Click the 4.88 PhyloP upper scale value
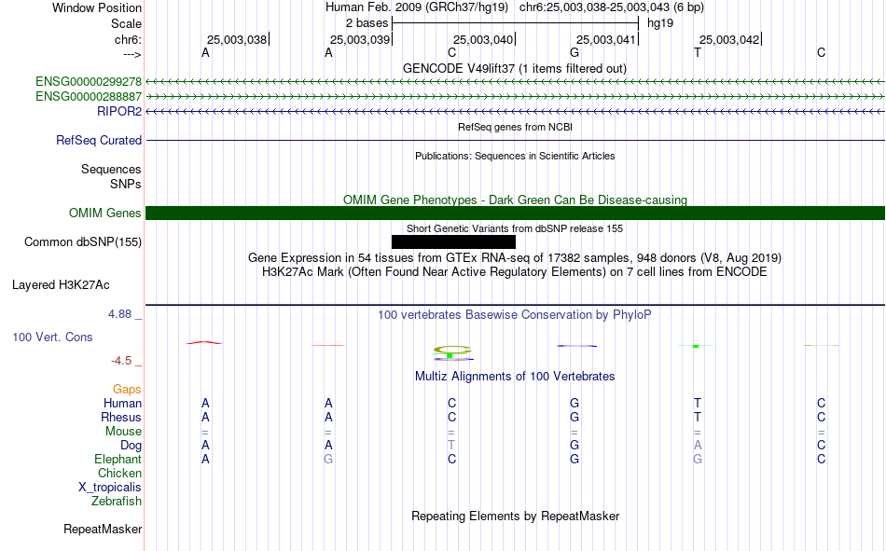886x551 pixels. pos(119,314)
